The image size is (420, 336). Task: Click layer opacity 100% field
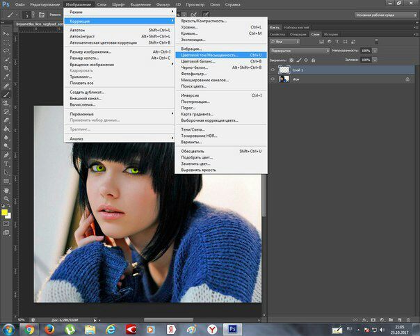366,51
